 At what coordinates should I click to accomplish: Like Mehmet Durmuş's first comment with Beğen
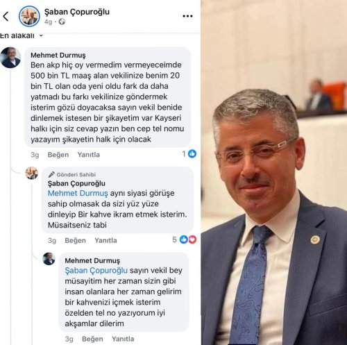click(58, 155)
